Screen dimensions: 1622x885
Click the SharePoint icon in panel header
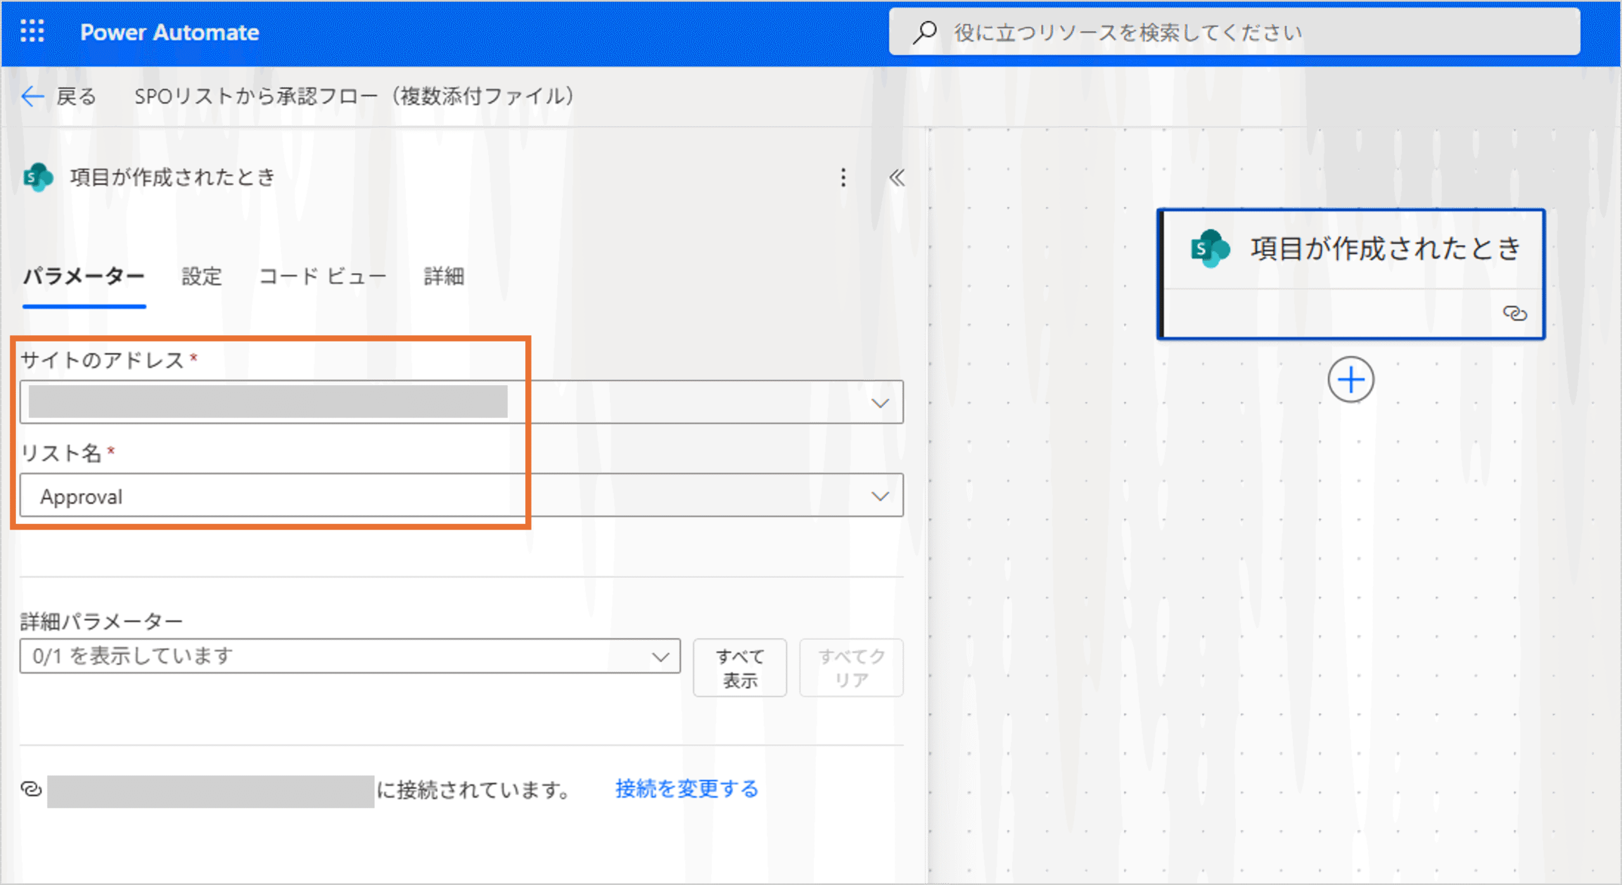38,177
